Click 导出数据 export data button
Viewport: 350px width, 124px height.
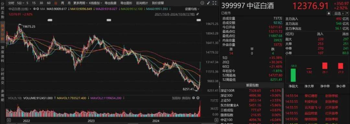[x=110, y=3]
